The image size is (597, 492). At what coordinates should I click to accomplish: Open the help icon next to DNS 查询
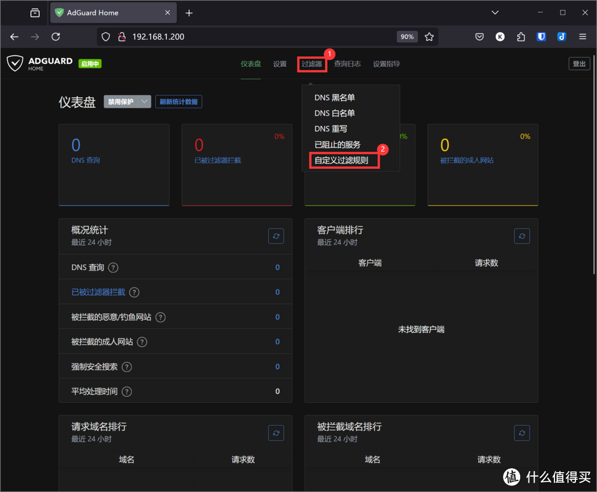pos(113,268)
